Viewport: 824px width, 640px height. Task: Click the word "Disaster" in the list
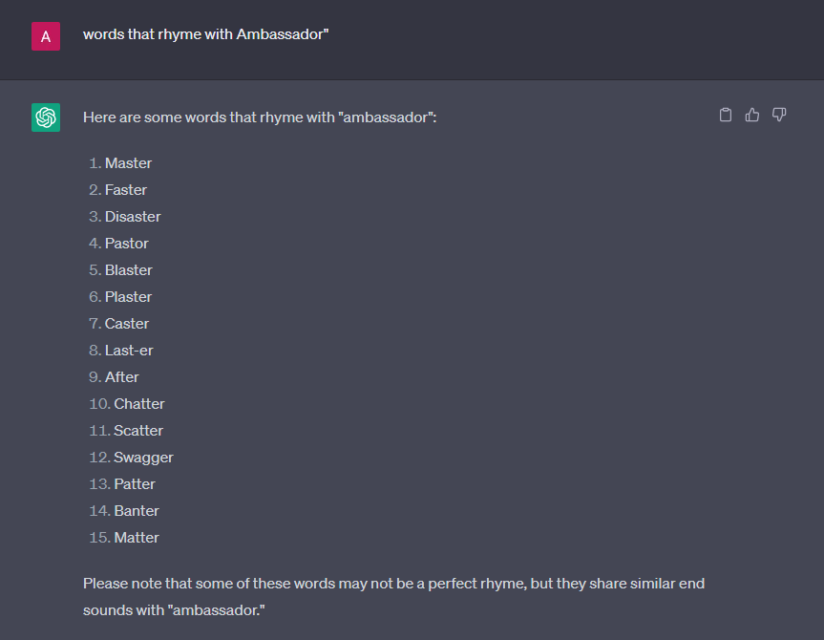(133, 217)
